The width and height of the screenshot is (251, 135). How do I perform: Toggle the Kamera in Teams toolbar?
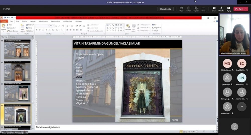(x=214, y=9)
